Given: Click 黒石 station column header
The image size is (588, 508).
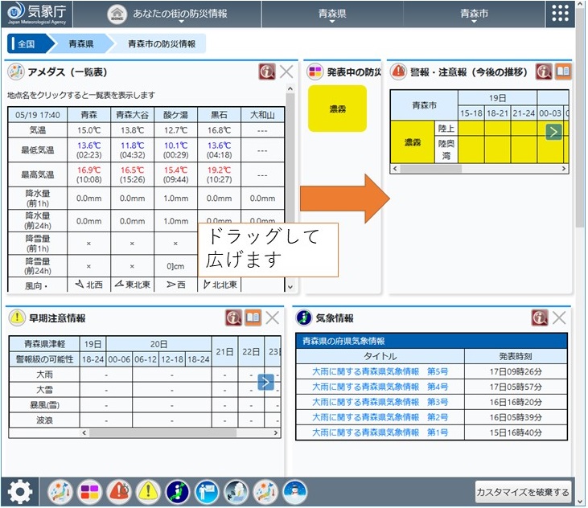Looking at the screenshot, I should [219, 115].
